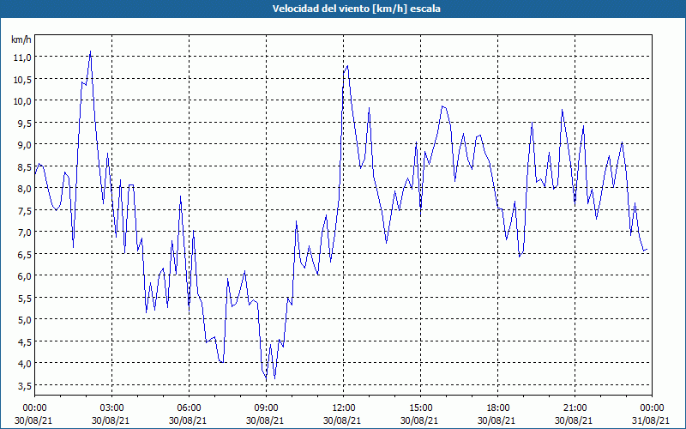Screen dimensions: 686x429
Task: Click the '5,5' y-axis label
Action: [24, 298]
